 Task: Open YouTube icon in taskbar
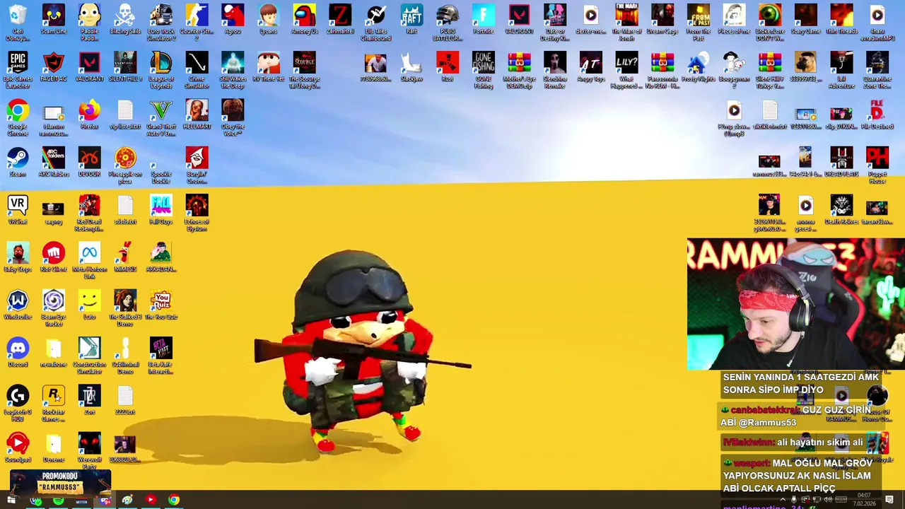(151, 501)
